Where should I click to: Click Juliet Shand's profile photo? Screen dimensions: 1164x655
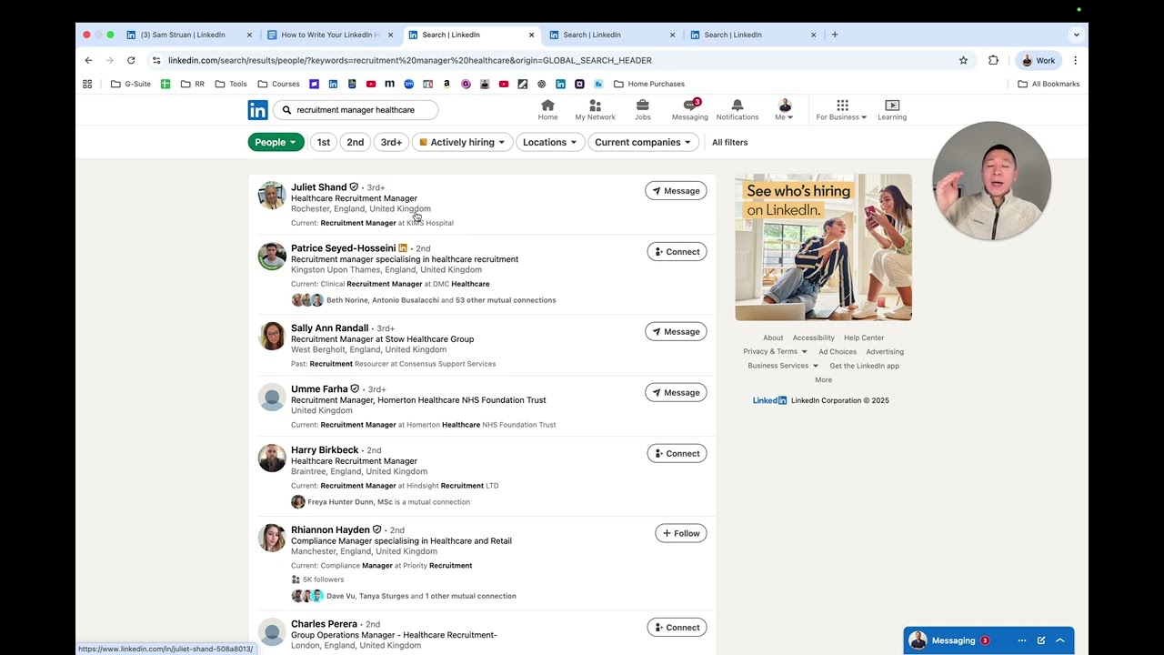pos(272,196)
